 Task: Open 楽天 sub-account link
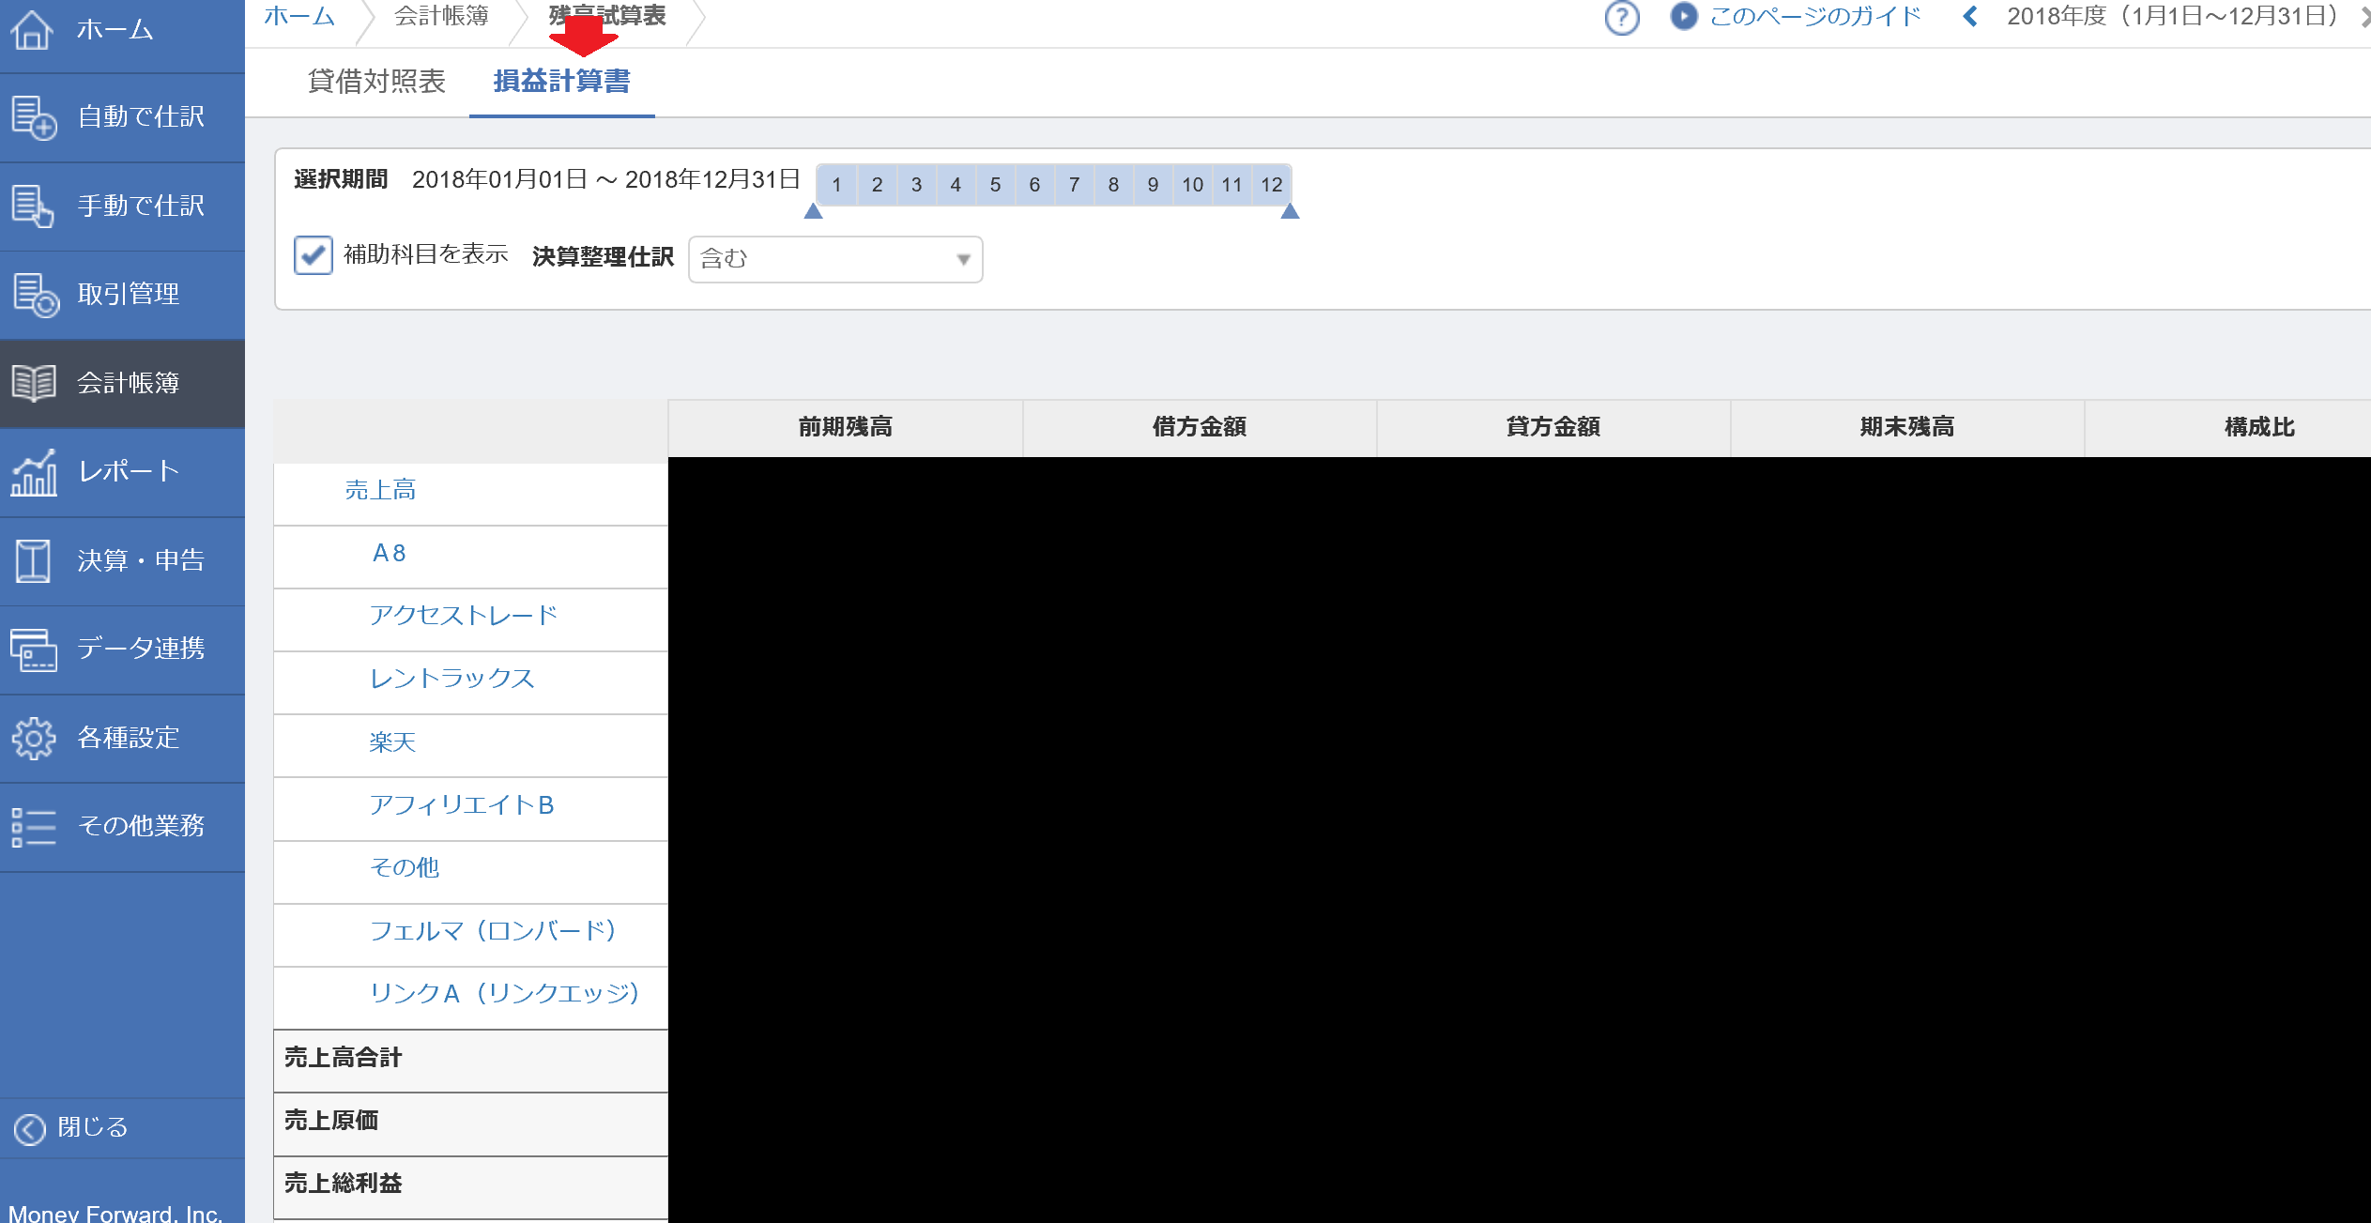[392, 742]
